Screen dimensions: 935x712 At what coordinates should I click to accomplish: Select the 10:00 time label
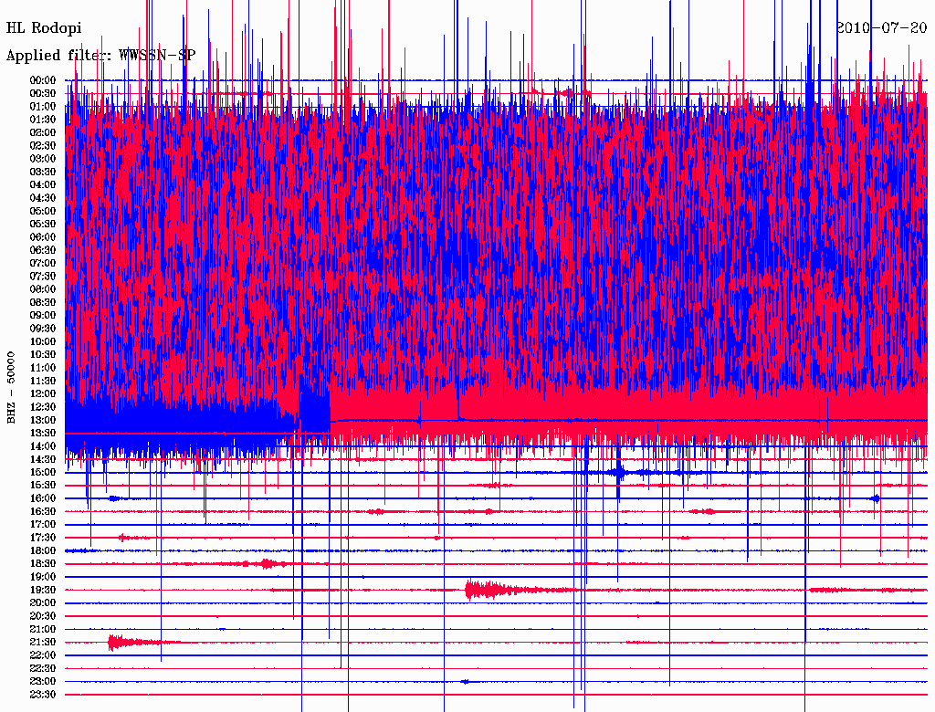click(43, 341)
